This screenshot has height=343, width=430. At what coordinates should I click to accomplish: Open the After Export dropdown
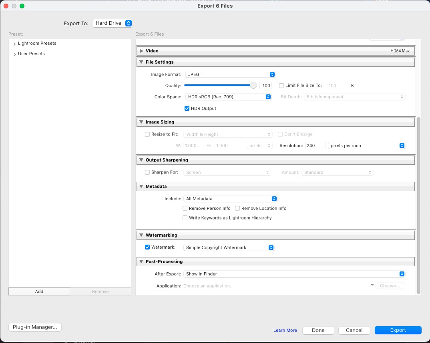pyautogui.click(x=294, y=274)
